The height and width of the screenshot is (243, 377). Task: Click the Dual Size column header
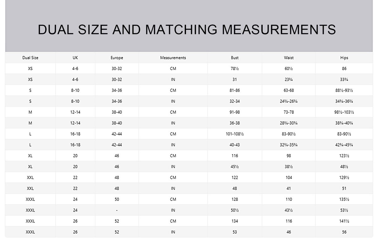click(x=30, y=58)
